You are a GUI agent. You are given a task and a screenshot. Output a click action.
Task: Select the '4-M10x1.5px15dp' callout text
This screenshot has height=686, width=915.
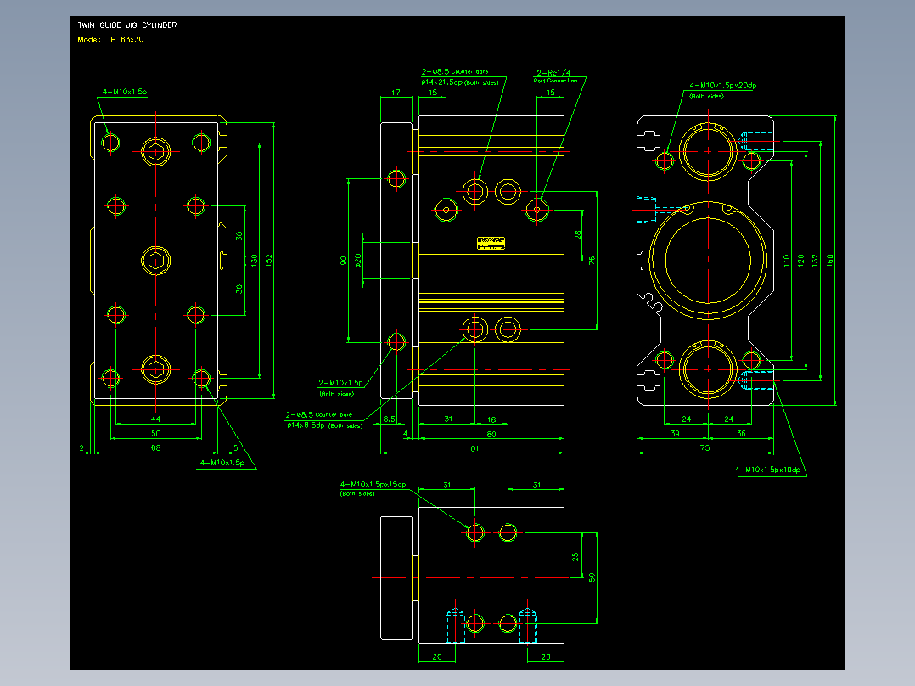373,485
